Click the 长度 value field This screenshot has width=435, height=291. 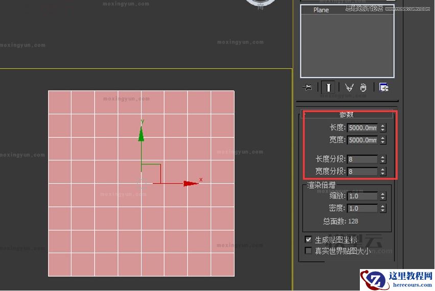[362, 128]
